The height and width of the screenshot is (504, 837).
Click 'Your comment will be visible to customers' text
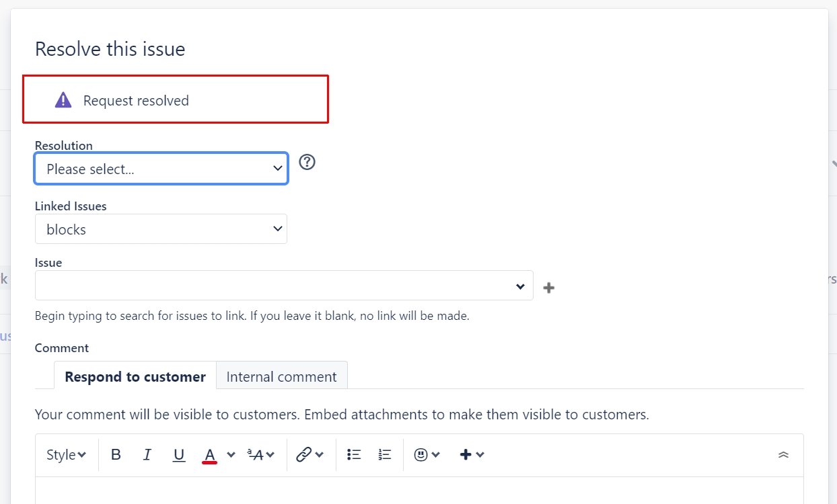(x=342, y=415)
